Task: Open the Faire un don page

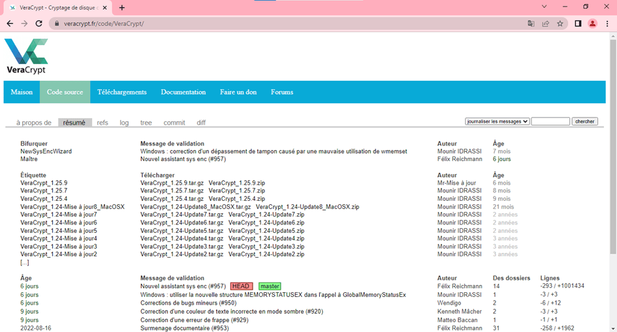Action: click(238, 92)
